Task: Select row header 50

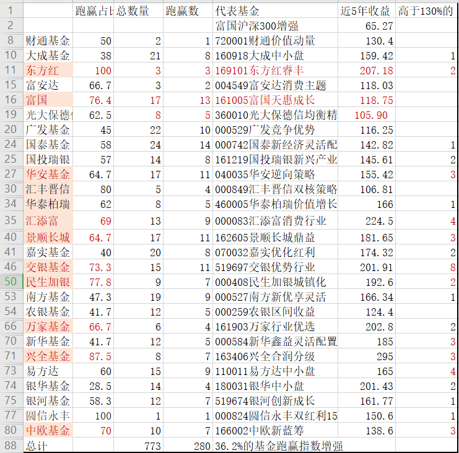Action: [x=12, y=282]
